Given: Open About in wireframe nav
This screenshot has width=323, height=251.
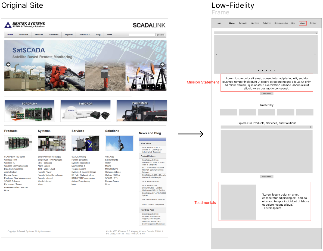Looking at the screenshot, I should click(303, 23).
